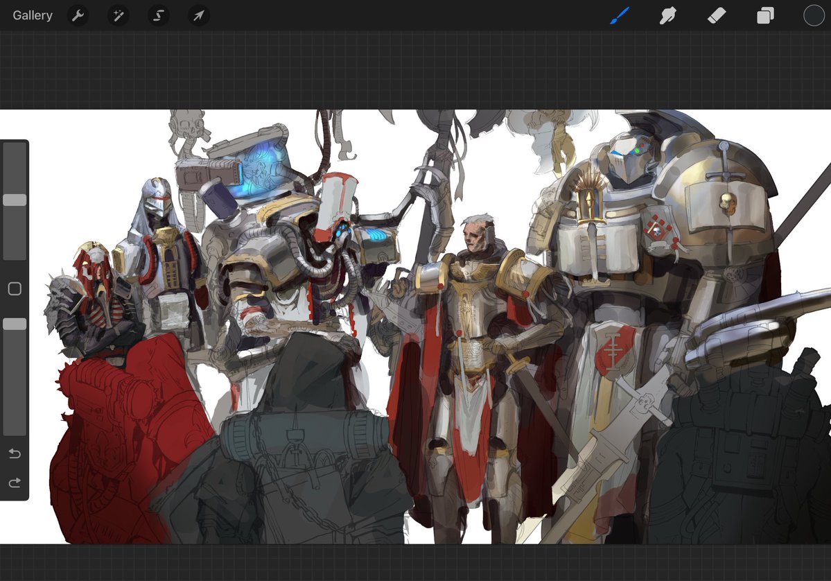Open the Actions wrench menu
Screen dimensions: 831x581
78,15
